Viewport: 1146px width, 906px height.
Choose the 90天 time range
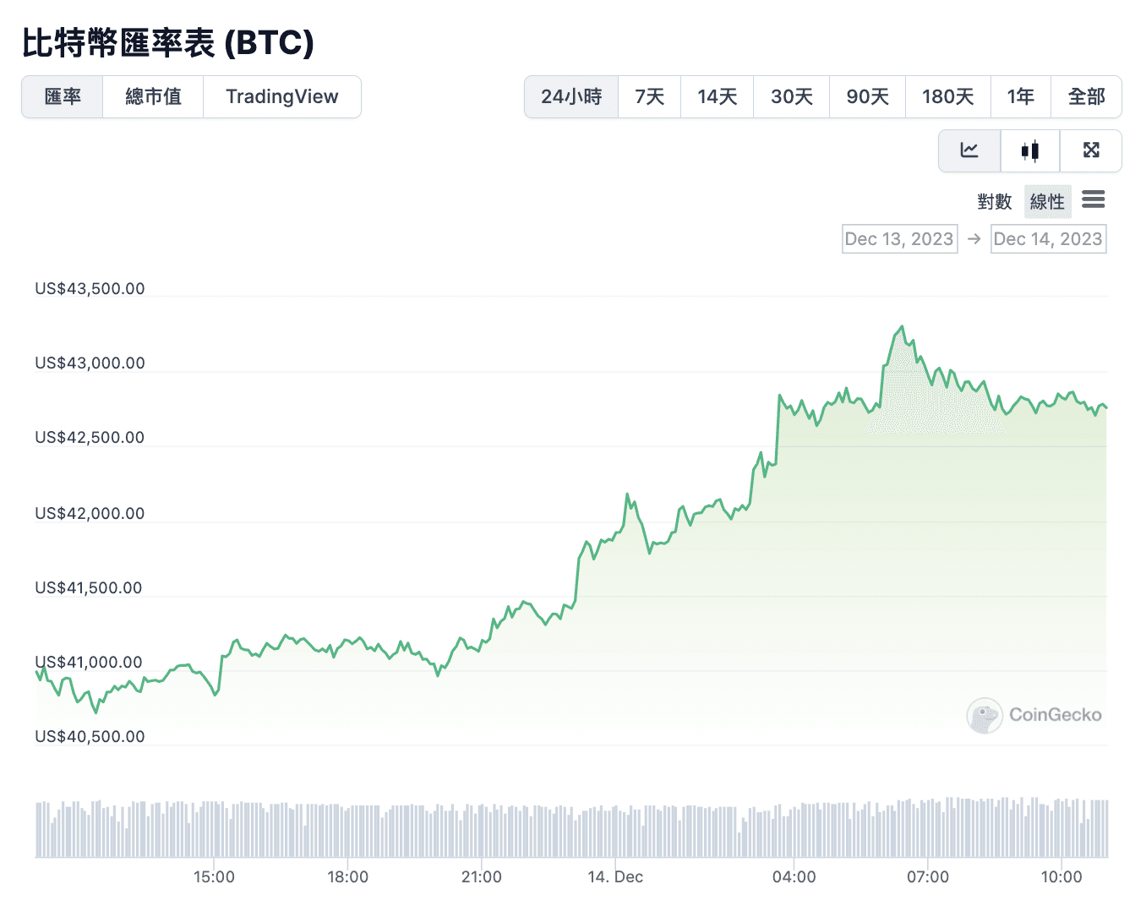867,97
